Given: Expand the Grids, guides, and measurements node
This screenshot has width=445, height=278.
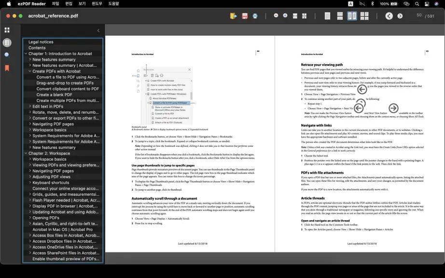Looking at the screenshot, I should [30, 195].
